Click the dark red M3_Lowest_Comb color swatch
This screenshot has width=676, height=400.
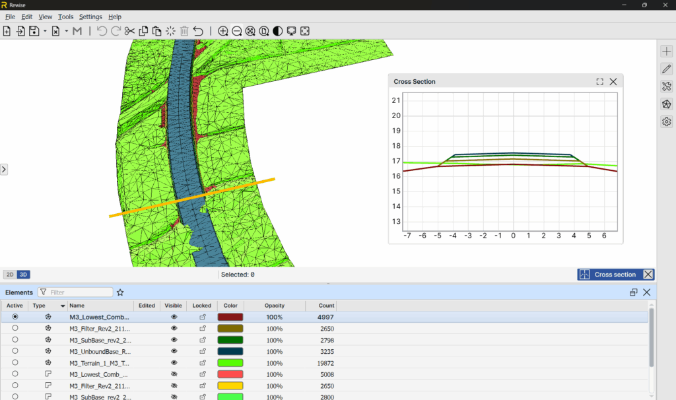230,317
